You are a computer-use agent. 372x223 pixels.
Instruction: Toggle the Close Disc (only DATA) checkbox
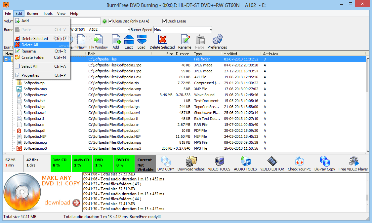(110, 21)
